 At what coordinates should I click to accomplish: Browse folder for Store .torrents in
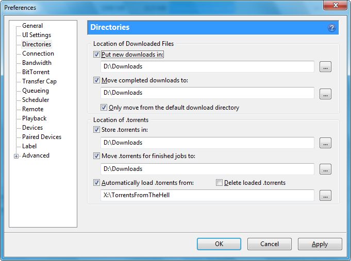tap(325, 143)
